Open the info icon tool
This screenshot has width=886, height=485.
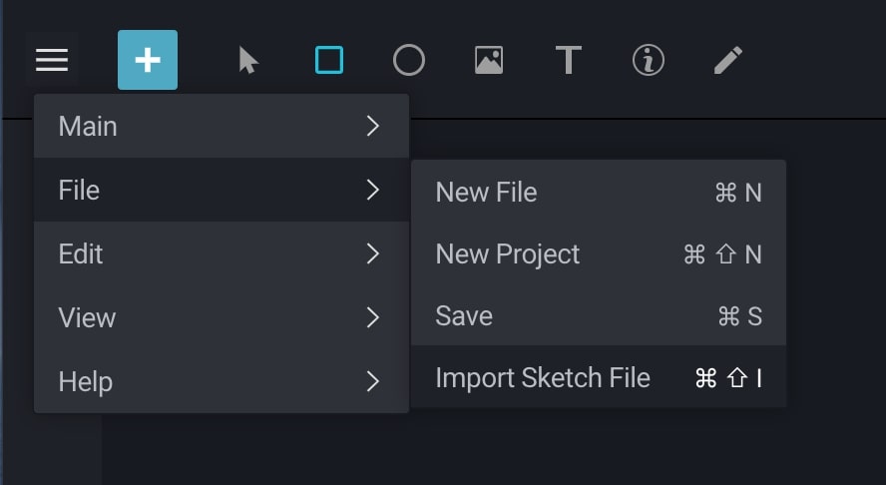coord(649,61)
